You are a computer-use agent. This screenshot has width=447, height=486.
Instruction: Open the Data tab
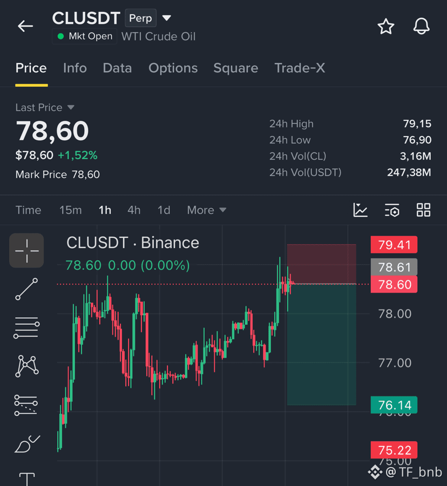(117, 68)
